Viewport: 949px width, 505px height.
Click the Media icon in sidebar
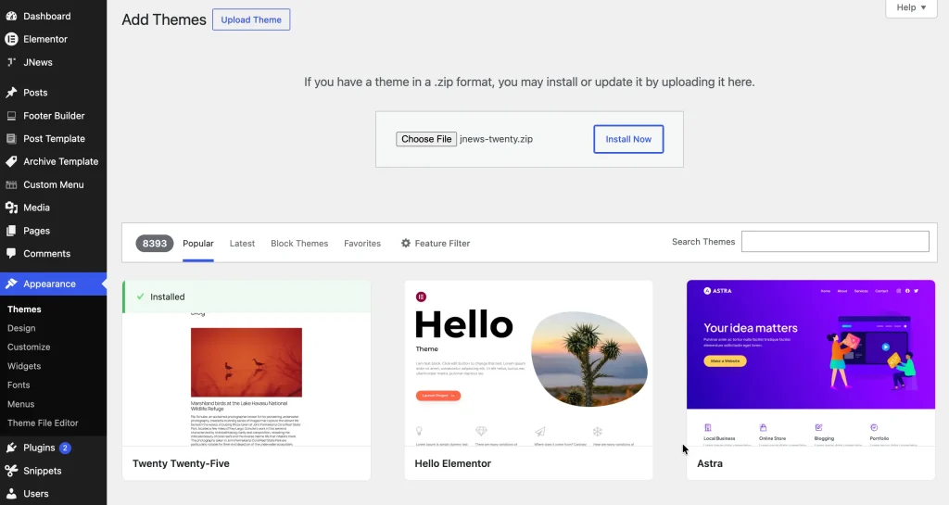point(11,208)
